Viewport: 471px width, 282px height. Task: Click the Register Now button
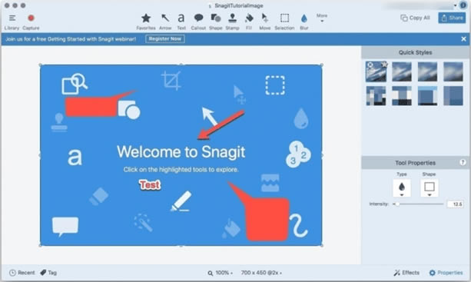(165, 38)
